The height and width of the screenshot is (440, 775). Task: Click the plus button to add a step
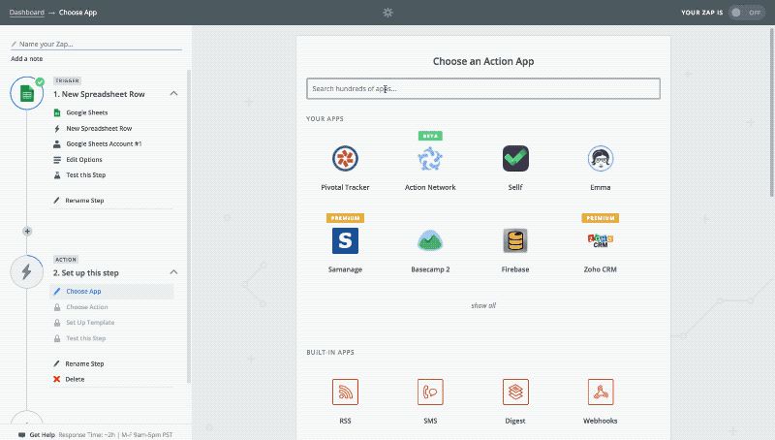[27, 232]
